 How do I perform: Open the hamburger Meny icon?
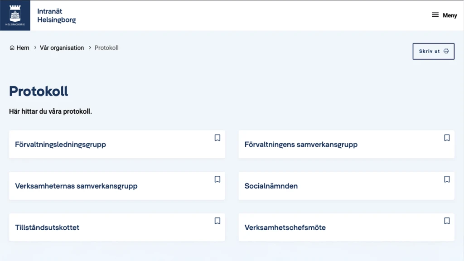[435, 15]
